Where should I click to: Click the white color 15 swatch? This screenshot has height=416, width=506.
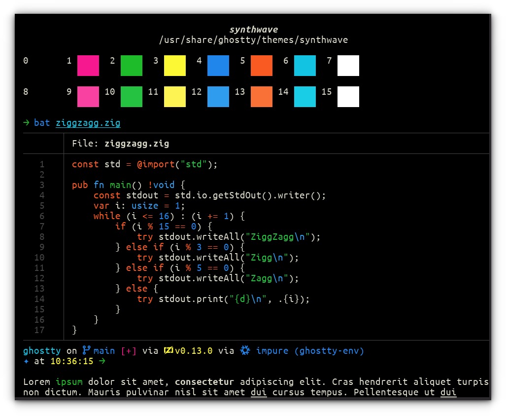348,97
